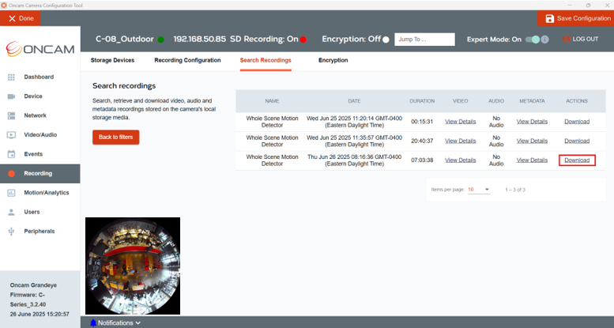The height and width of the screenshot is (328, 614).
Task: Open the Motion/Analytics chart icon
Action: point(11,193)
